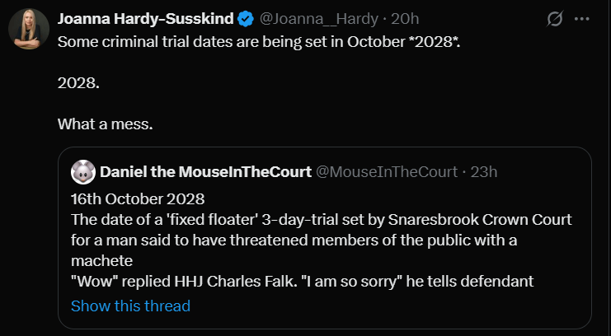This screenshot has height=336, width=611.
Task: Click the Snaresbrook Crown Court text line
Action: (322, 221)
